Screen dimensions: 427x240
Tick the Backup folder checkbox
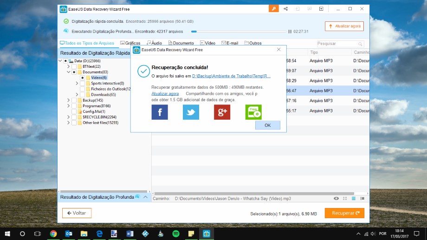74,100
